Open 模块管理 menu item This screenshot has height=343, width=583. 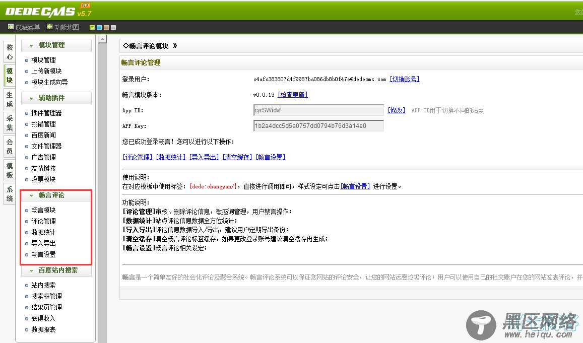(43, 60)
